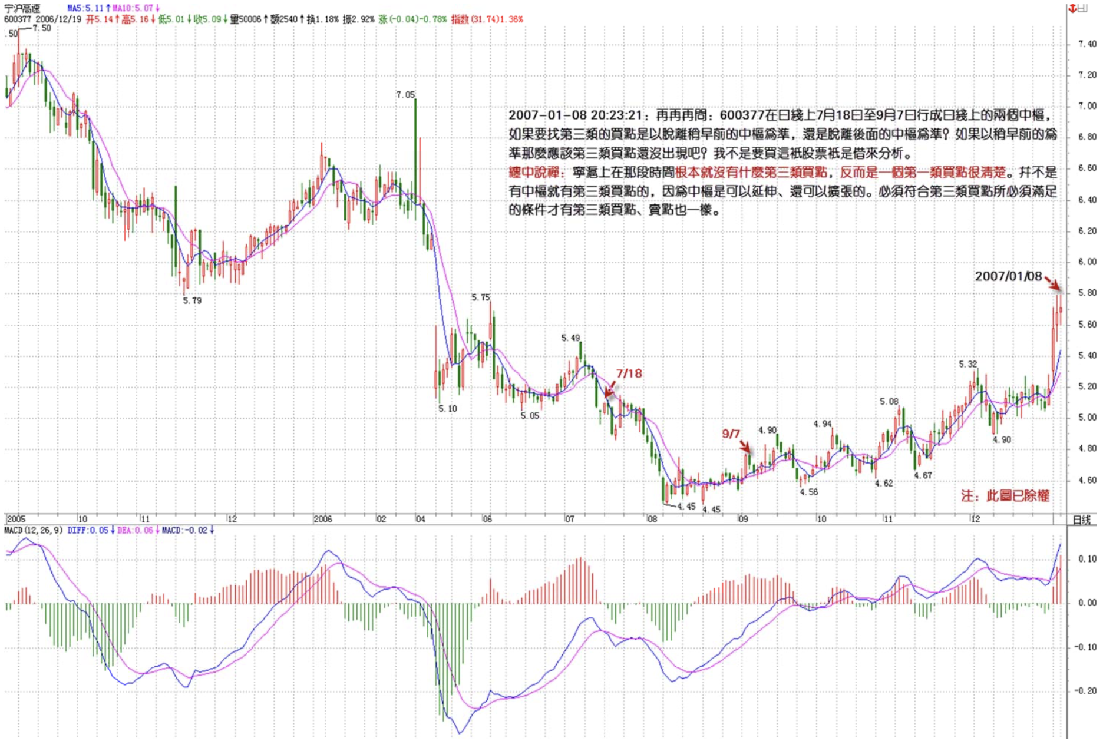The width and height of the screenshot is (1103, 741).
Task: Click the 12 month marker near chart end
Action: click(x=976, y=519)
